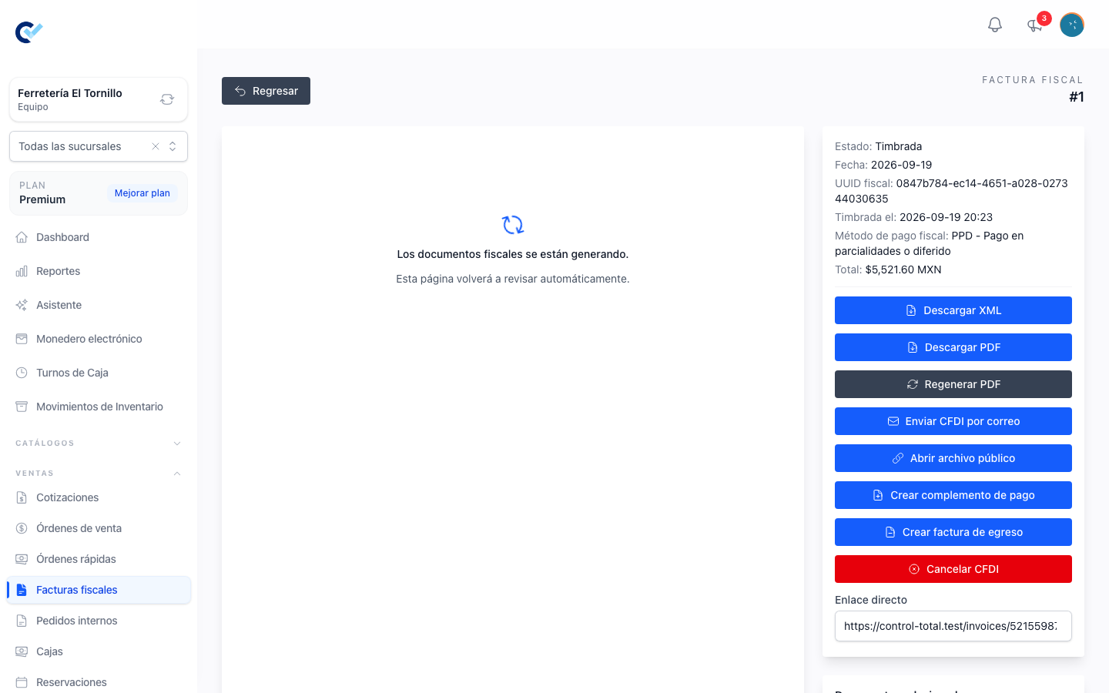Open the Asistente page

point(99,305)
